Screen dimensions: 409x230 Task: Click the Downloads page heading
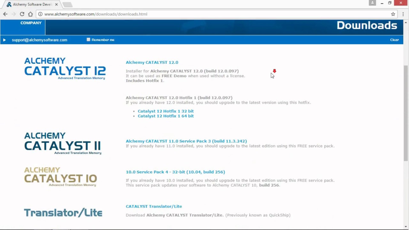367,25
